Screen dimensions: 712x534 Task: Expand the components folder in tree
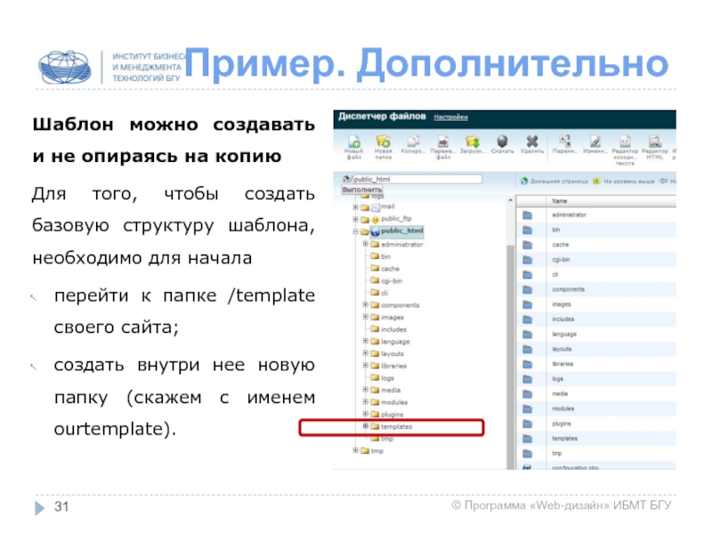click(x=365, y=305)
